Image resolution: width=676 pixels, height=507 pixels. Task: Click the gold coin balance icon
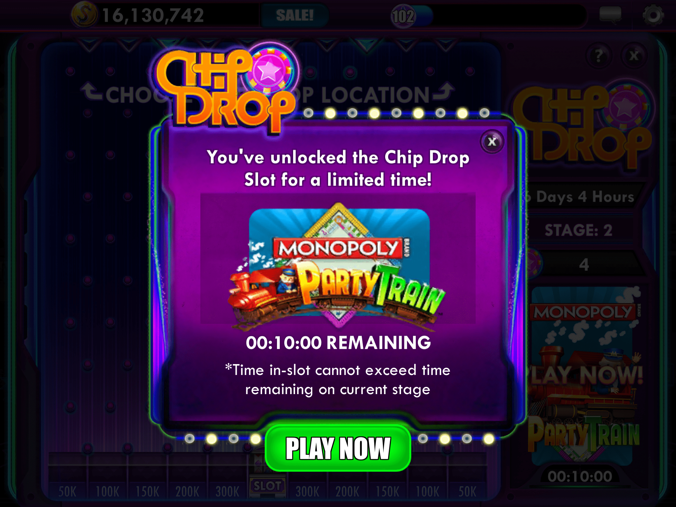pos(84,15)
